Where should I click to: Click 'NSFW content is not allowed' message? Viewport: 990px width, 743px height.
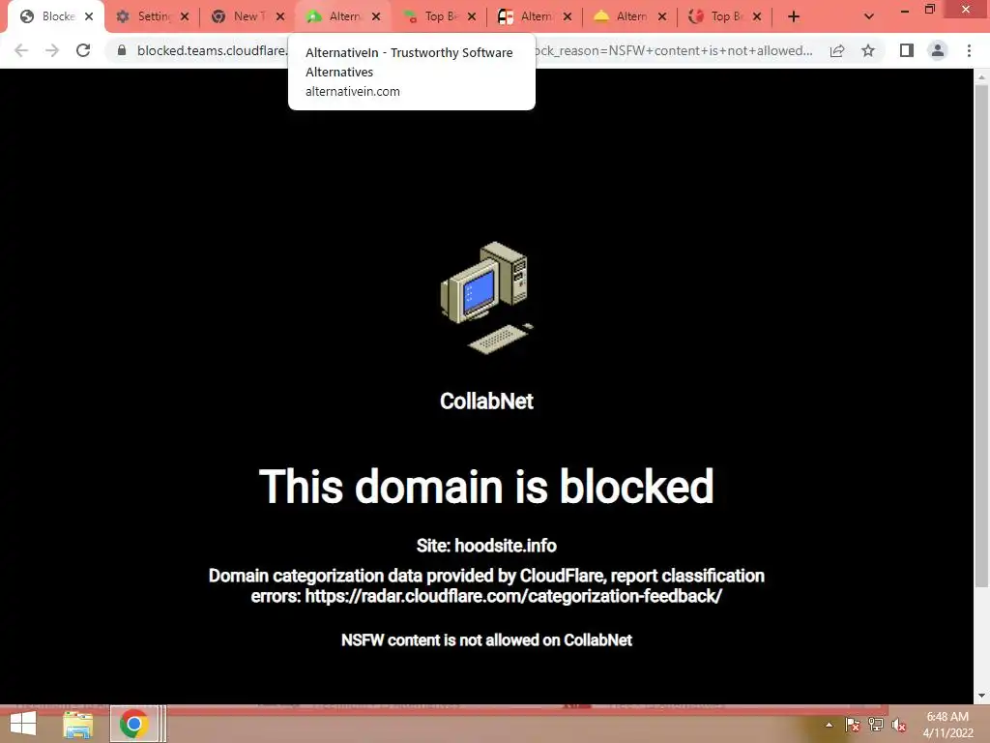click(x=487, y=640)
